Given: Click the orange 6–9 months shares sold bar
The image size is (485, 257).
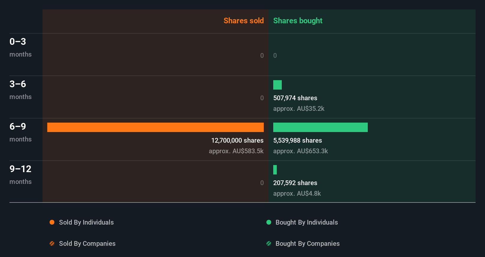Looking at the screenshot, I should tap(155, 127).
